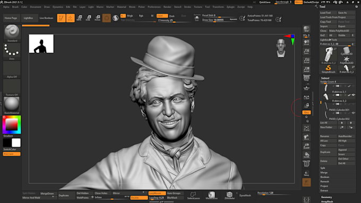Expand the Subtool palette header
The height and width of the screenshot is (203, 361).
[x=325, y=78]
